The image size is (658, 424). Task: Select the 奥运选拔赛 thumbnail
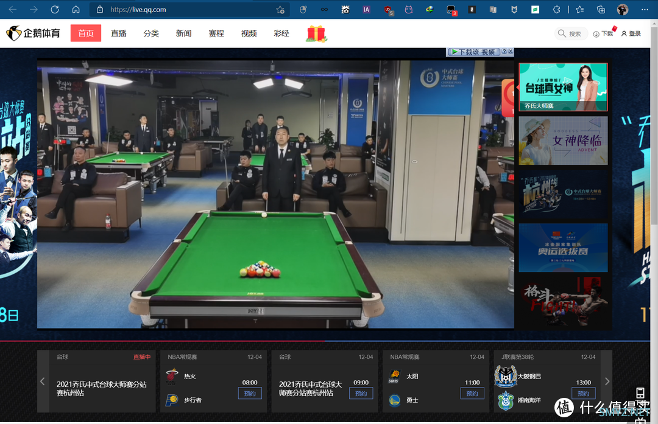pos(563,248)
